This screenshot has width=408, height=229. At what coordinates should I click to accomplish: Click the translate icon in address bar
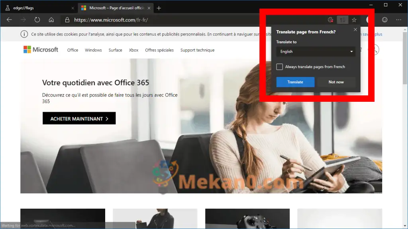[x=342, y=19]
